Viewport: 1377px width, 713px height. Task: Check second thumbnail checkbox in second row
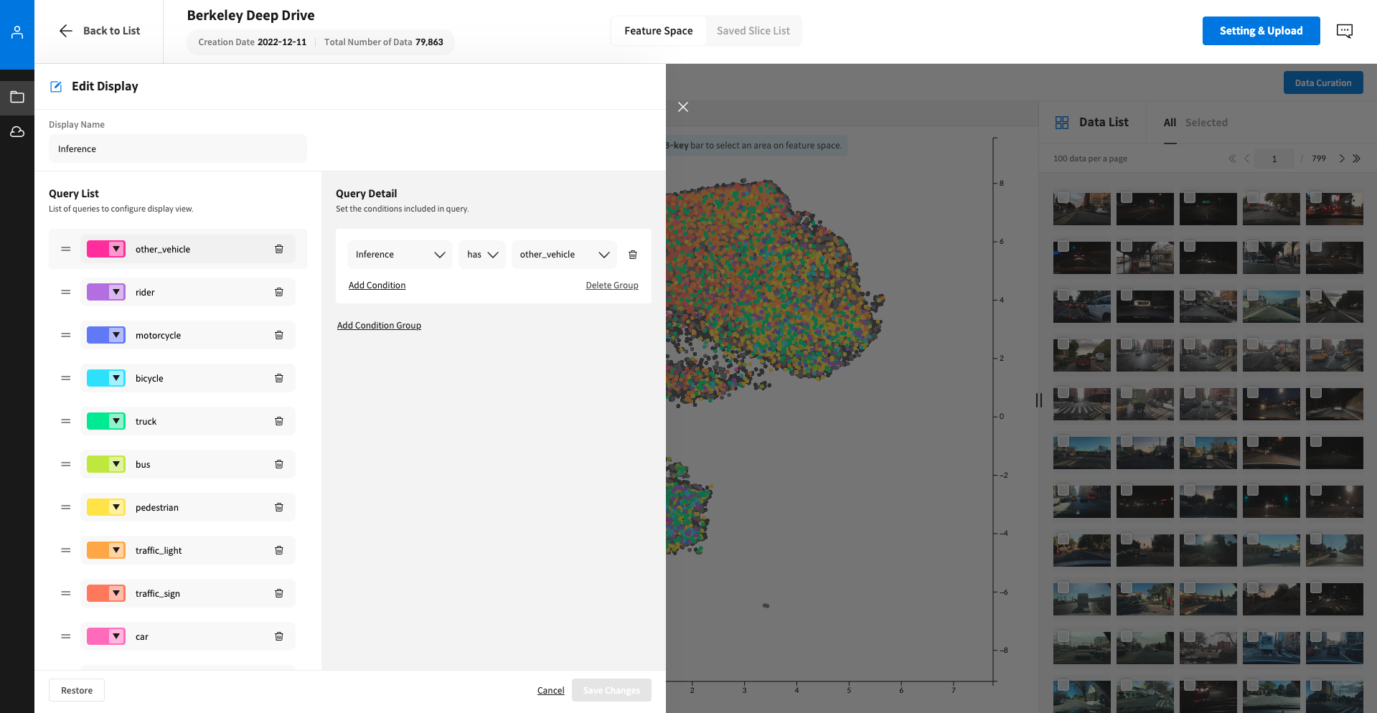1127,246
